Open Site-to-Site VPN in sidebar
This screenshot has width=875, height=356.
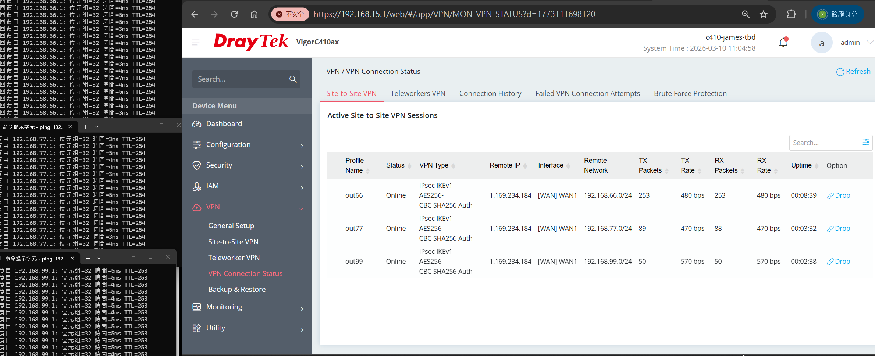(x=233, y=242)
